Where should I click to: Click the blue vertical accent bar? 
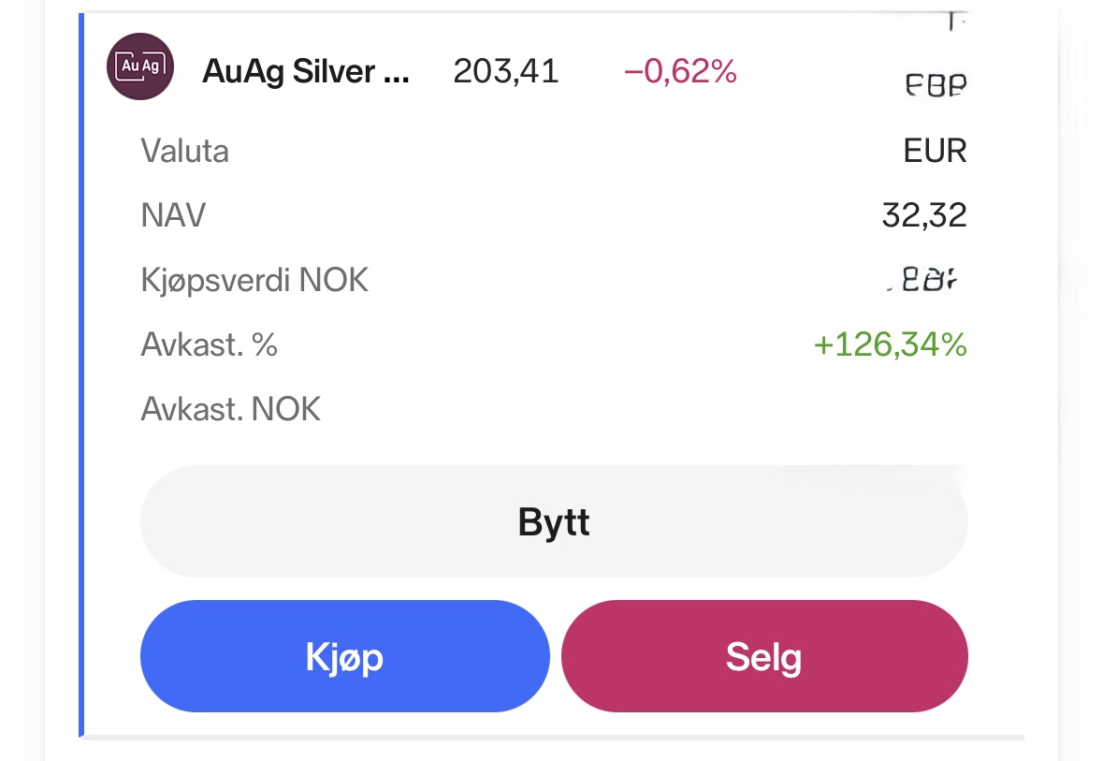[81, 374]
